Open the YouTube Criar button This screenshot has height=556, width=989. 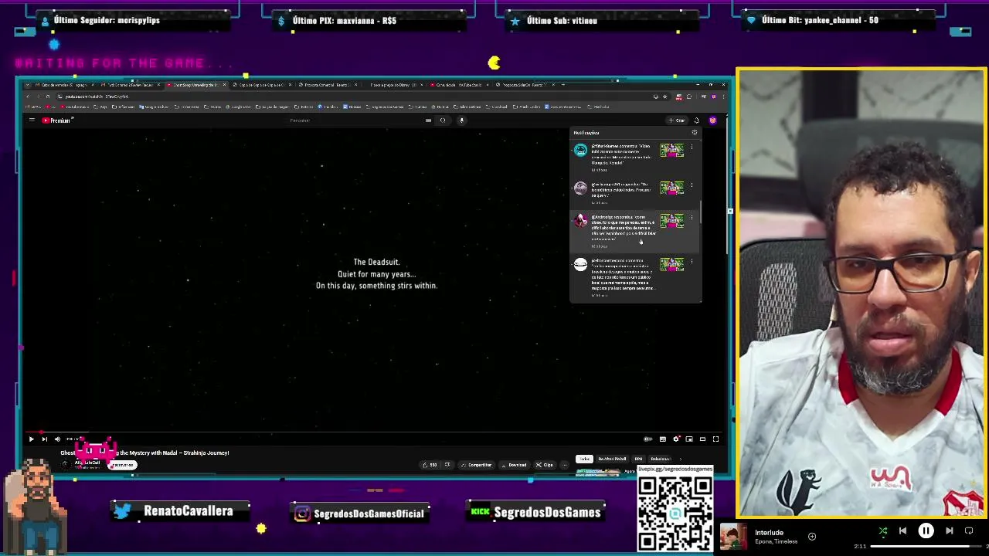pos(678,120)
